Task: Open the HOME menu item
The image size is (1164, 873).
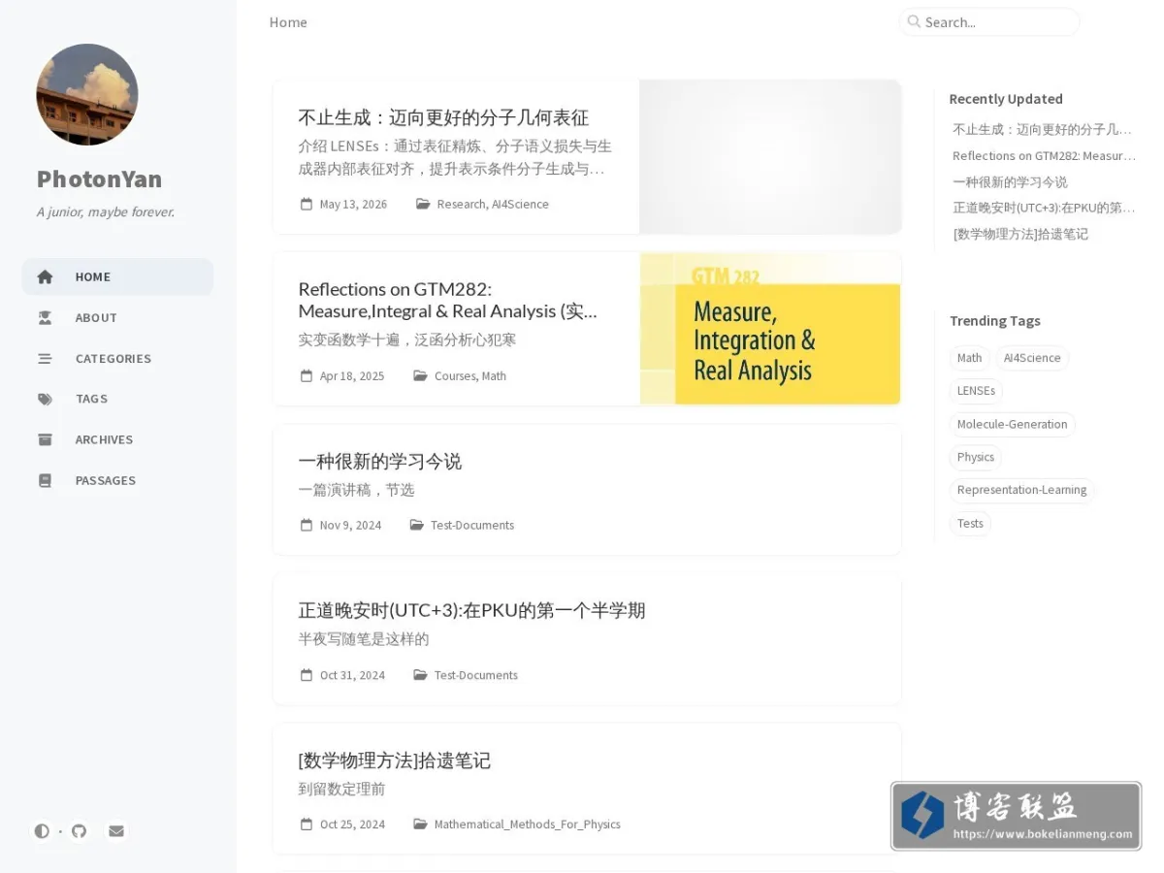Action: coord(117,276)
